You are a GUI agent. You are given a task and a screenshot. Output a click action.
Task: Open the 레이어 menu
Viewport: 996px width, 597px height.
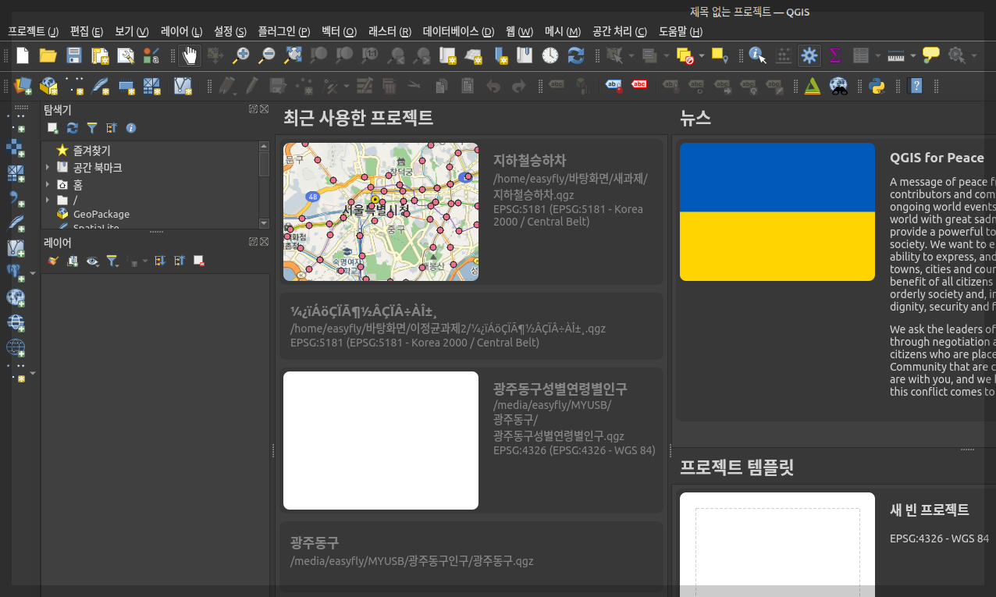[x=181, y=31]
